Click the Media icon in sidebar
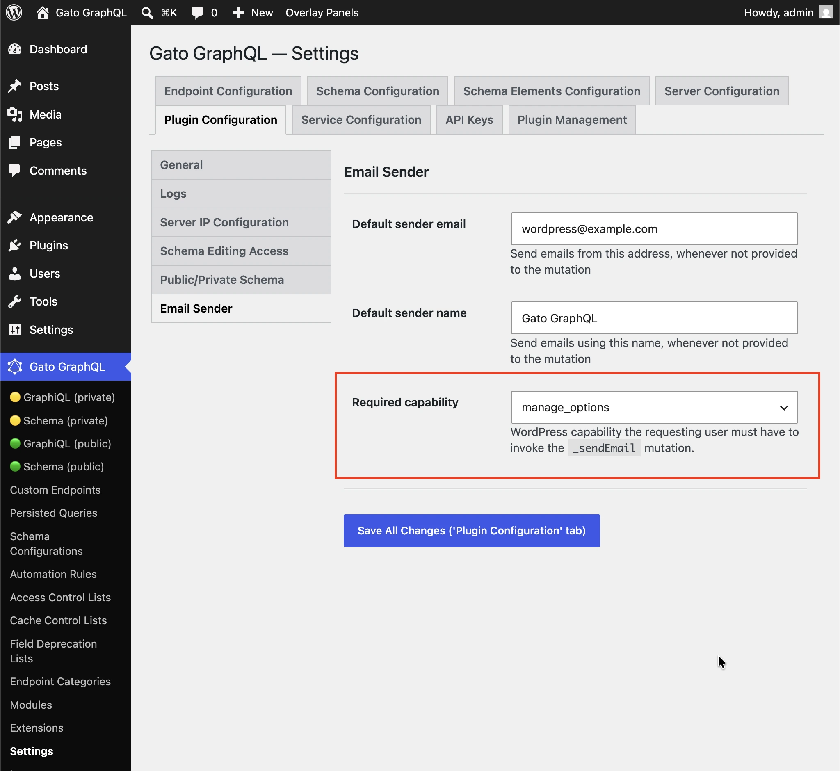Screen dimensions: 840x771 (15, 114)
